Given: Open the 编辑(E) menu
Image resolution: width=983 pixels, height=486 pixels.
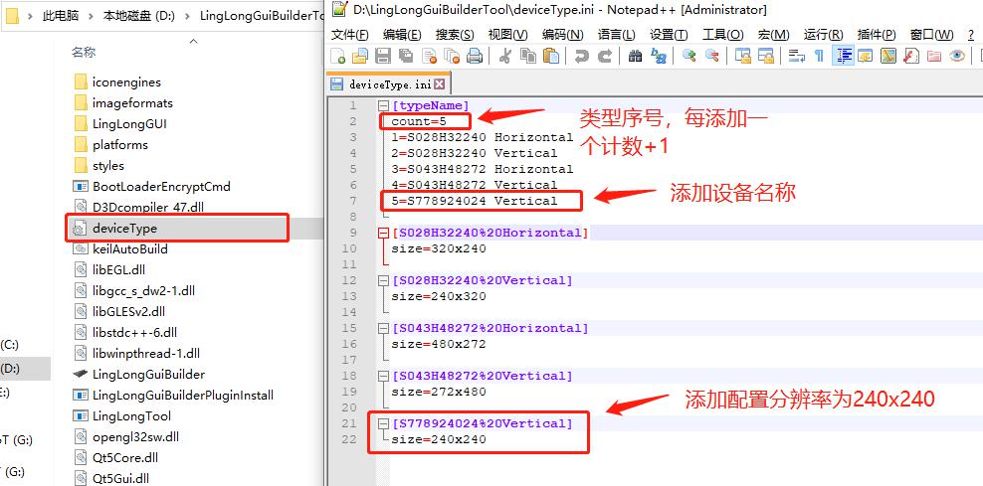Looking at the screenshot, I should (402, 35).
